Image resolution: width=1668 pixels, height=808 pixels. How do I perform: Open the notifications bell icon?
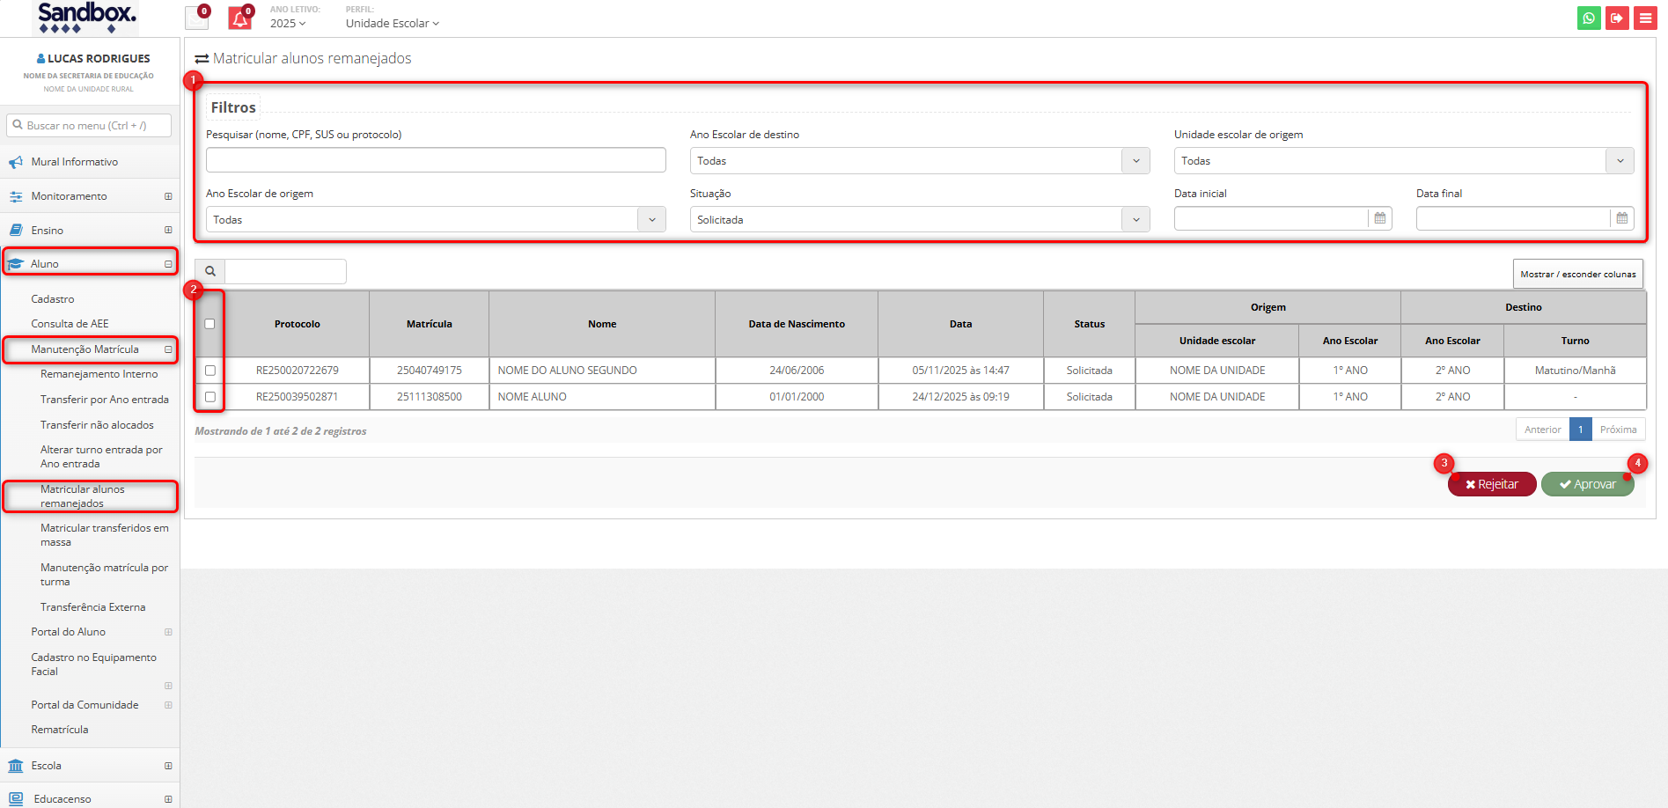pyautogui.click(x=239, y=18)
